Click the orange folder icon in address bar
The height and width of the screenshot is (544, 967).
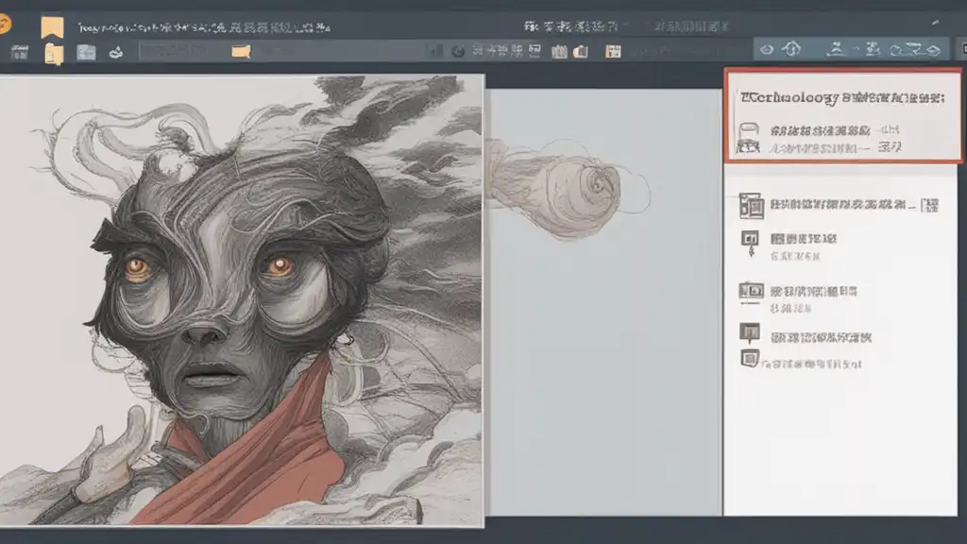(240, 52)
